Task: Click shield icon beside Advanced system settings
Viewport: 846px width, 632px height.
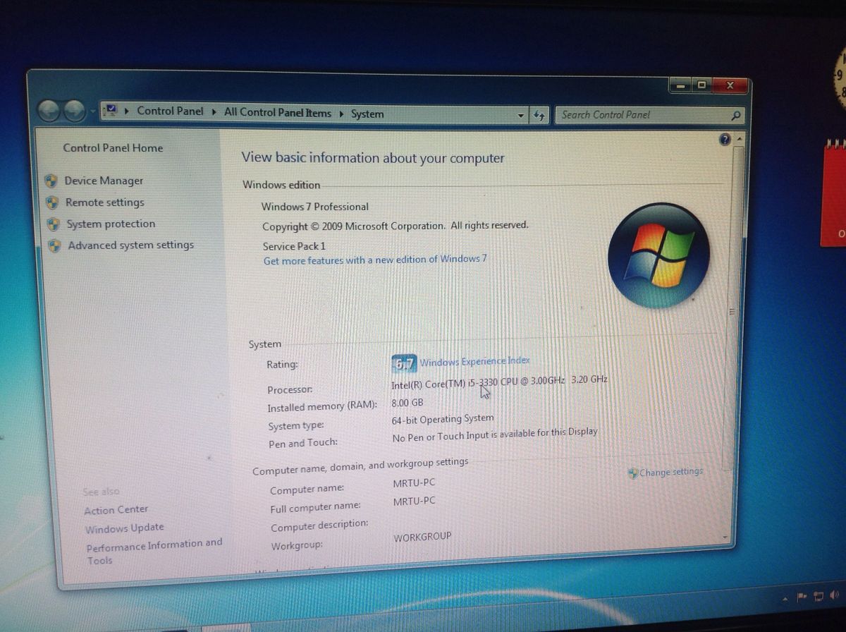Action: tap(55, 246)
